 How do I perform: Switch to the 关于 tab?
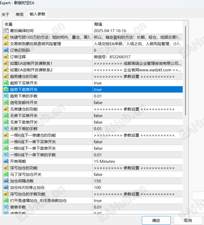[6, 14]
